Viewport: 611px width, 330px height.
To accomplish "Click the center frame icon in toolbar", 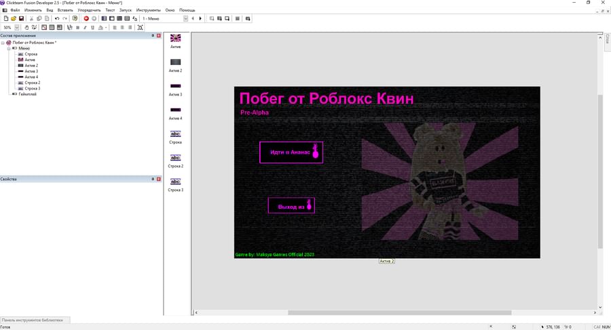I will click(x=141, y=27).
